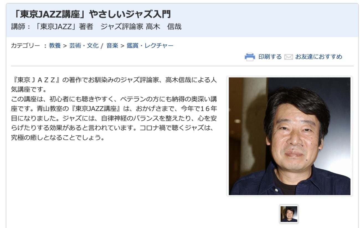Click the slash separator before 音楽
The height and width of the screenshot is (228, 360).
tap(102, 46)
